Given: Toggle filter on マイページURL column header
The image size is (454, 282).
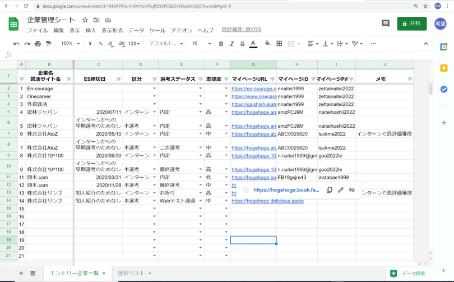Looking at the screenshot, I should [x=272, y=79].
